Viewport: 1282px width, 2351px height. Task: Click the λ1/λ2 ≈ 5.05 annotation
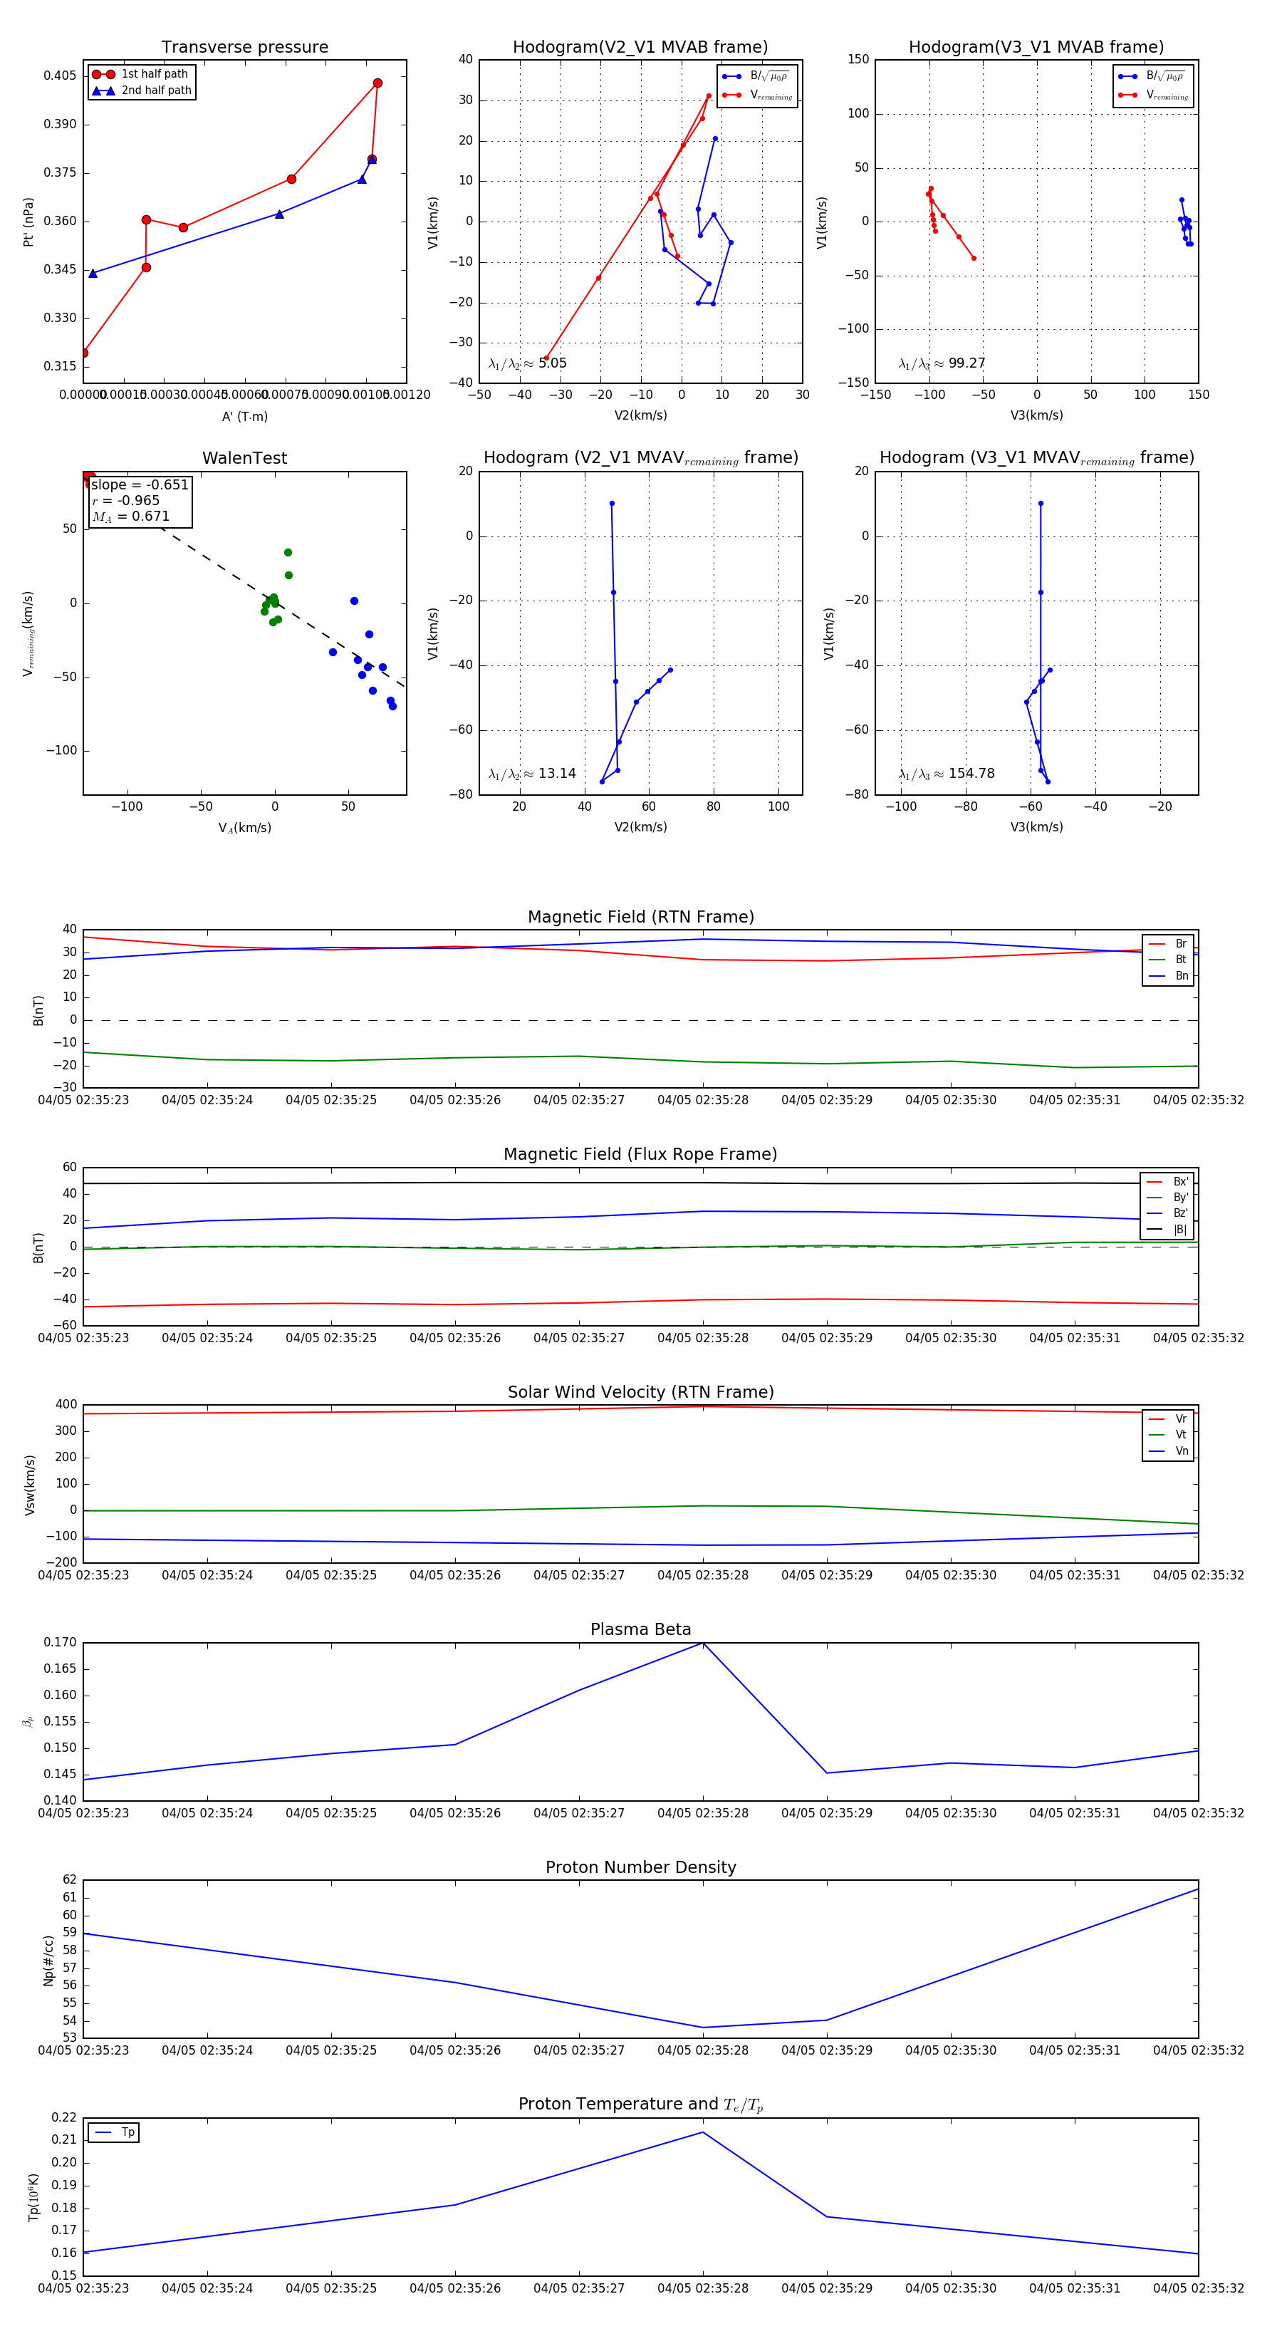pyautogui.click(x=527, y=363)
